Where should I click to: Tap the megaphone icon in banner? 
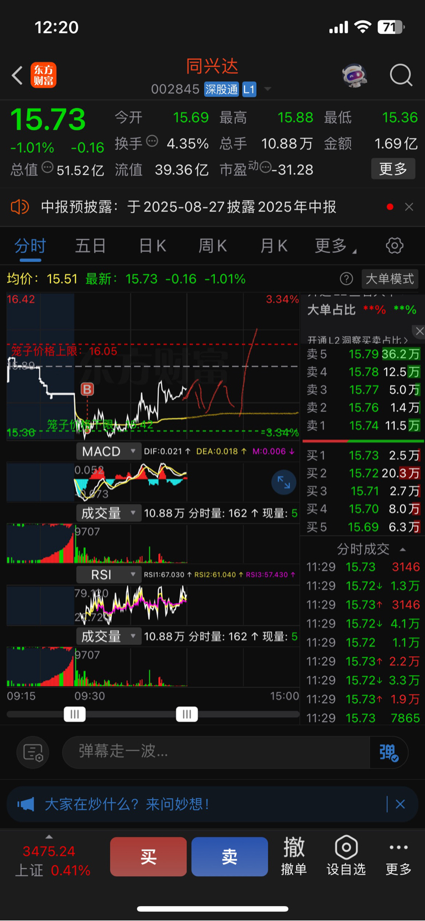[25, 804]
